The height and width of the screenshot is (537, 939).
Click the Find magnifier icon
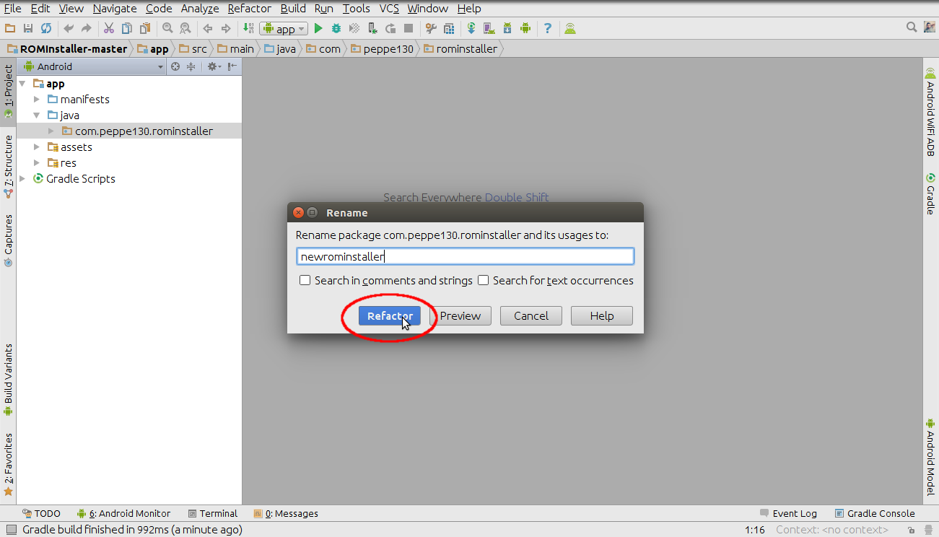click(x=167, y=28)
